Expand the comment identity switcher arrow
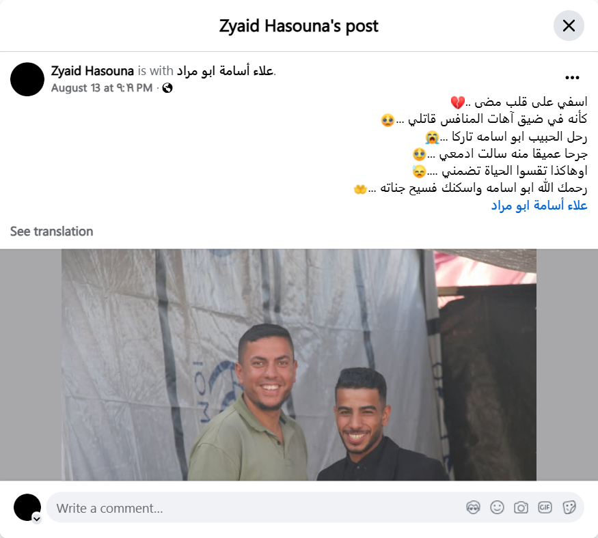598x538 pixels. (37, 519)
